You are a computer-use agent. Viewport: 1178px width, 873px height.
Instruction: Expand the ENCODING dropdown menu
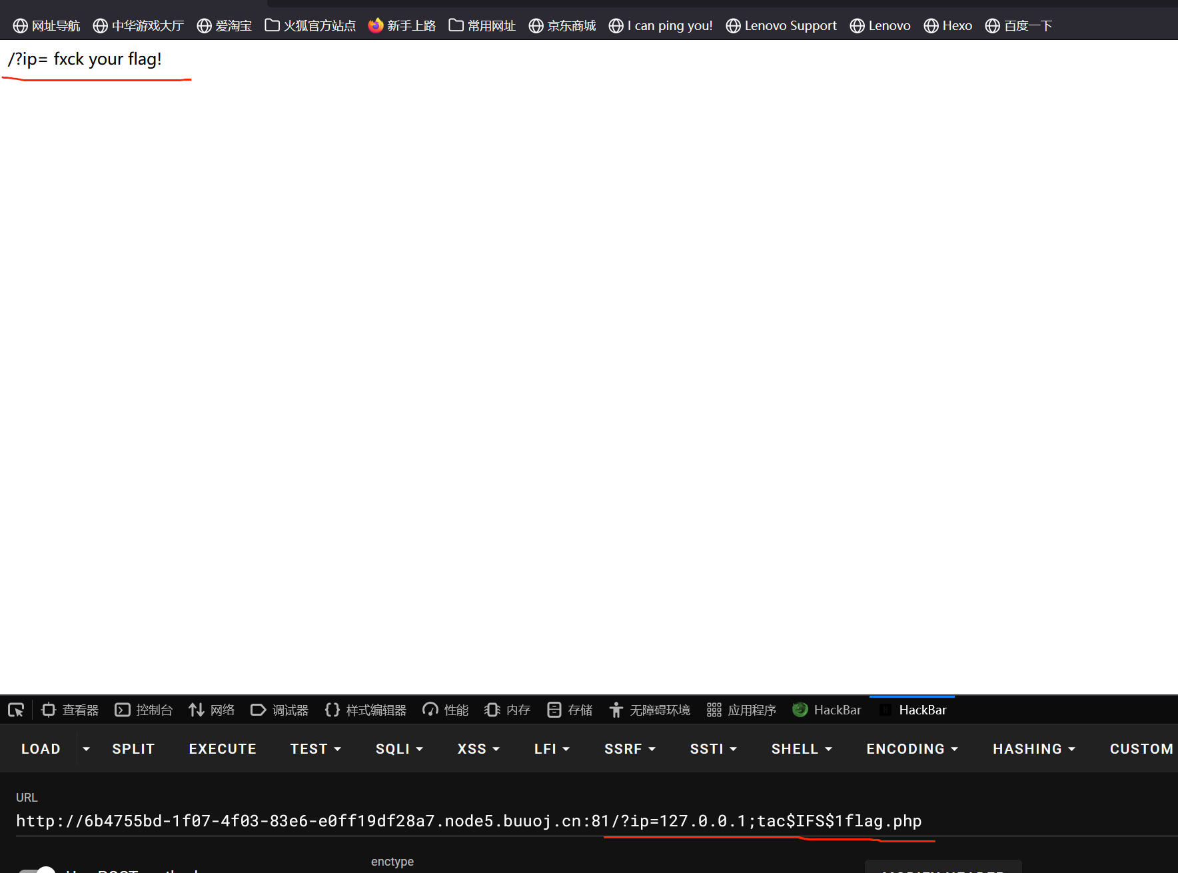(x=911, y=749)
